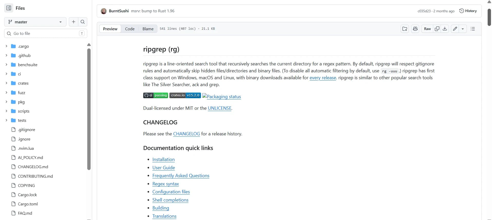Open the every release link
The height and width of the screenshot is (220, 492).
(323, 78)
